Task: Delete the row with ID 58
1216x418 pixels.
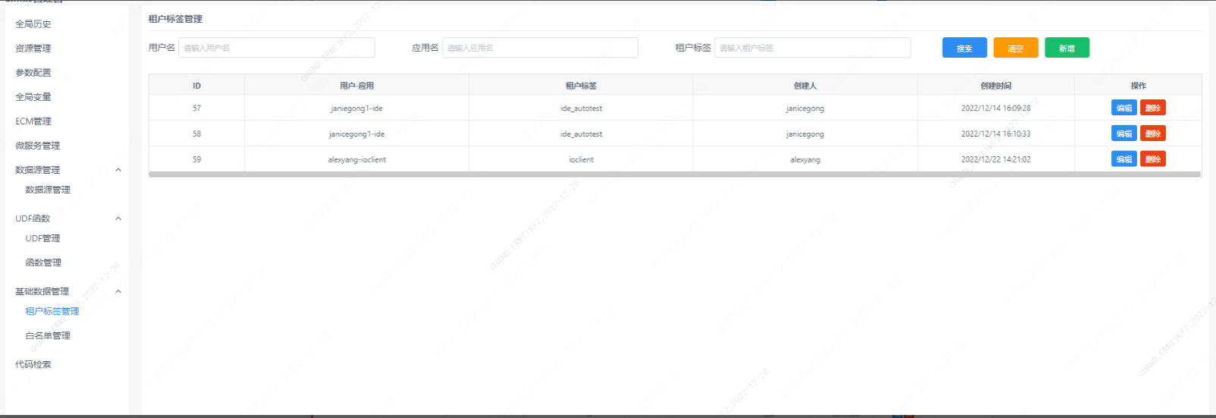Action: click(1152, 134)
